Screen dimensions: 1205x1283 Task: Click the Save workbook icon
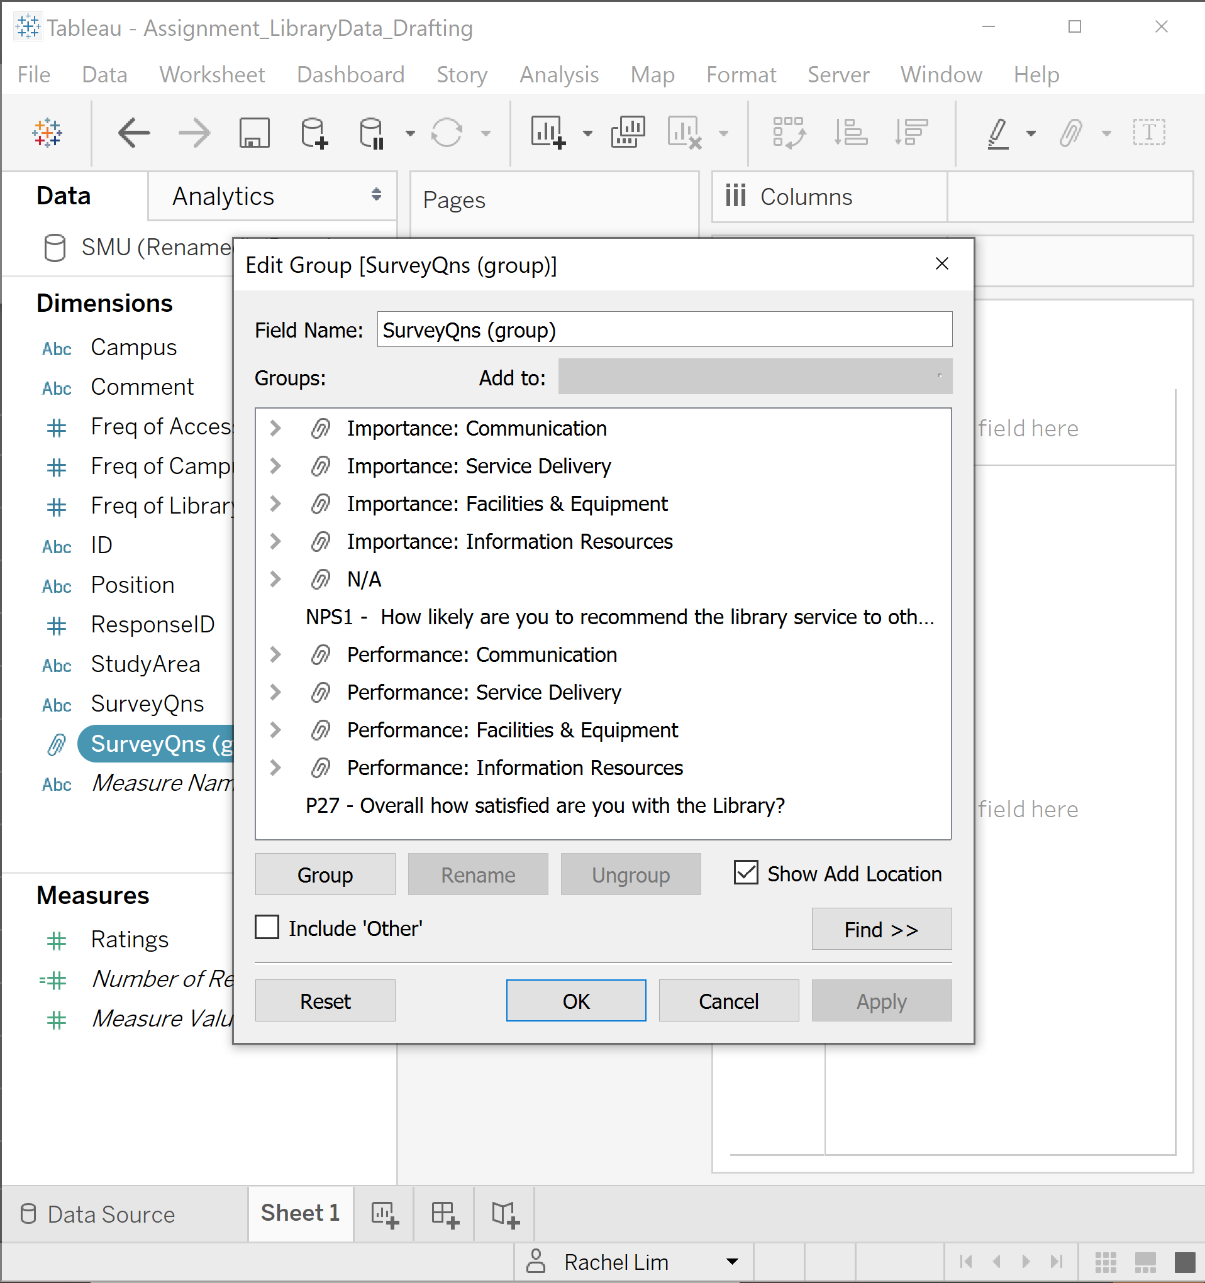pos(254,134)
